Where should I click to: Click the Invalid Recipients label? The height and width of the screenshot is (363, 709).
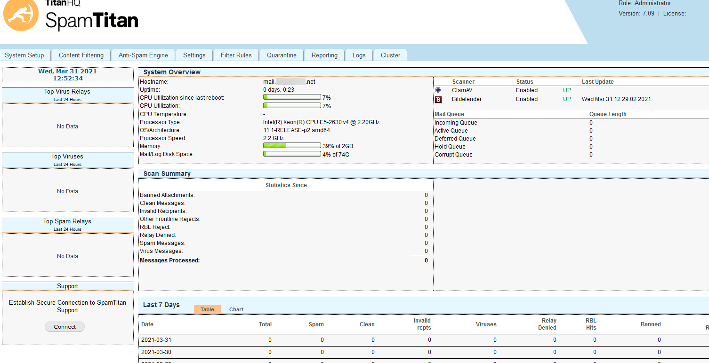point(163,211)
